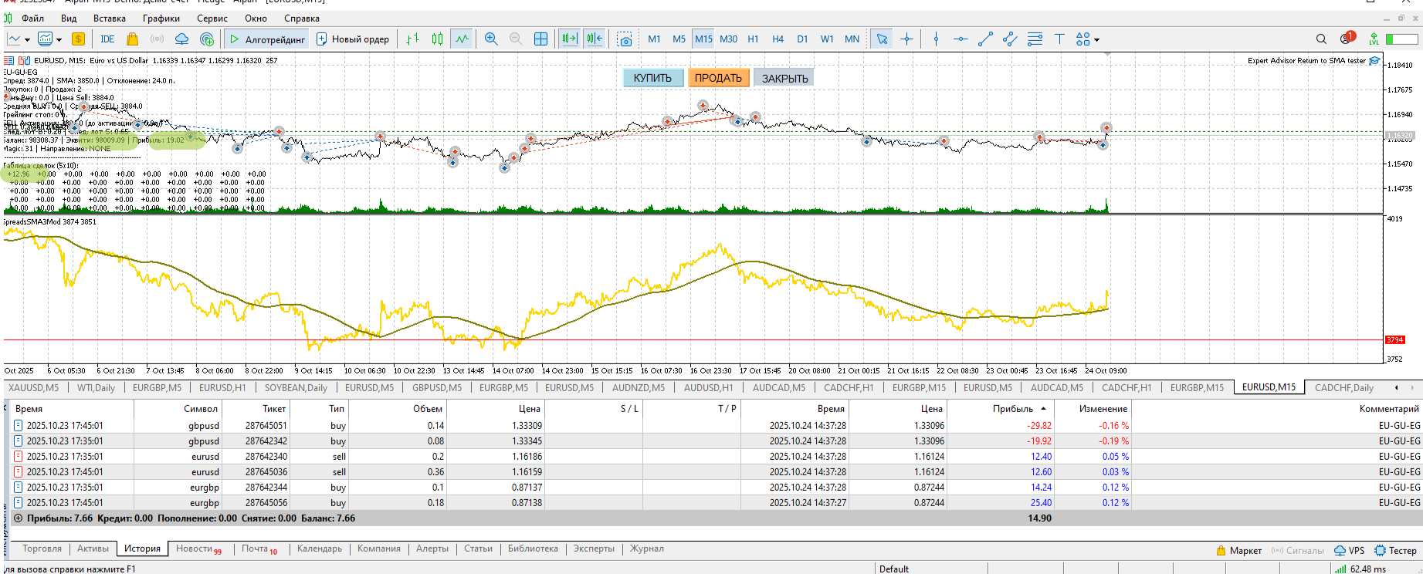This screenshot has height=574, width=1423.
Task: Open the Сервис menu
Action: click(212, 19)
